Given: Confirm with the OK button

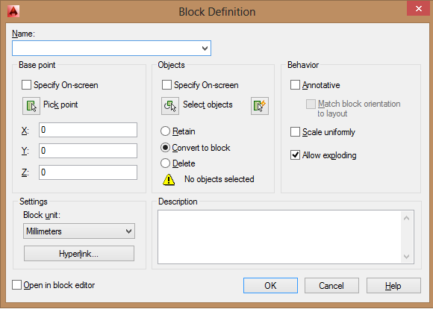Looking at the screenshot, I should click(270, 286).
